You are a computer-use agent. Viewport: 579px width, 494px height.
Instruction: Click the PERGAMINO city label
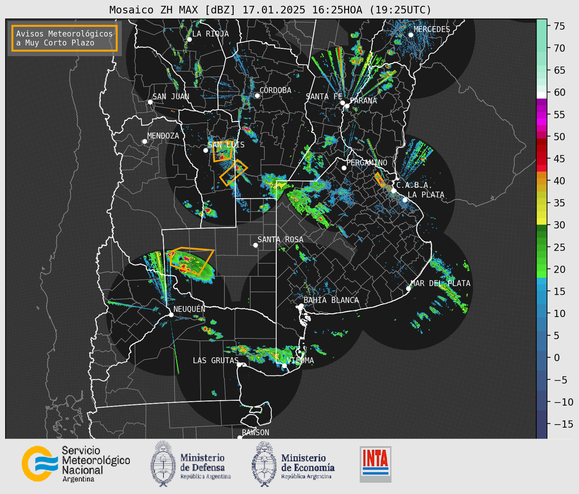(367, 162)
